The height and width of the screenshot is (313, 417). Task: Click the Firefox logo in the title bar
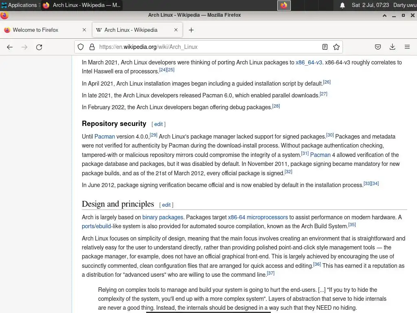4,15
